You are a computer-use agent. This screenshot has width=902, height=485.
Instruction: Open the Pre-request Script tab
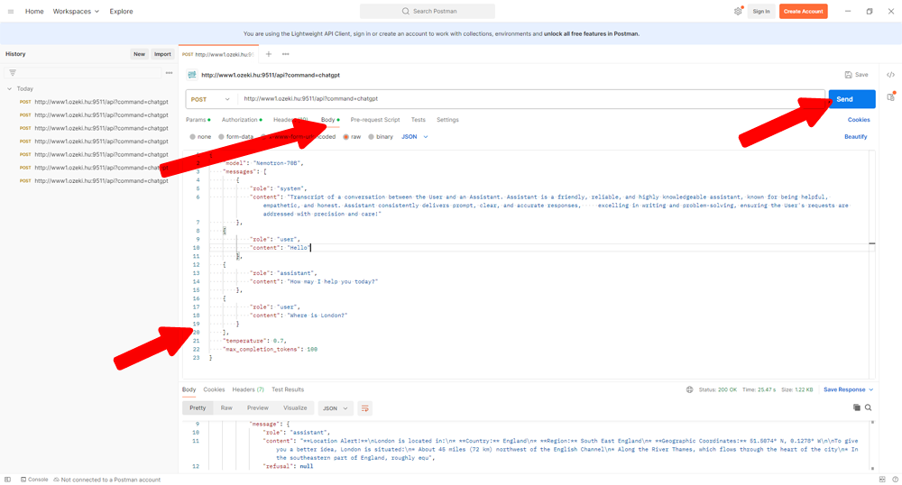point(375,120)
